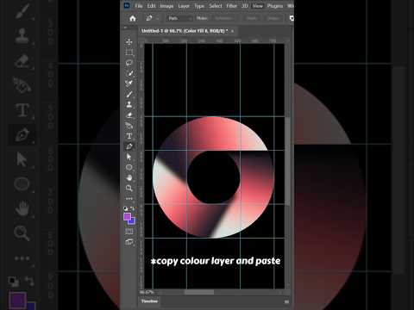Swap foreground and background colors

(x=132, y=208)
